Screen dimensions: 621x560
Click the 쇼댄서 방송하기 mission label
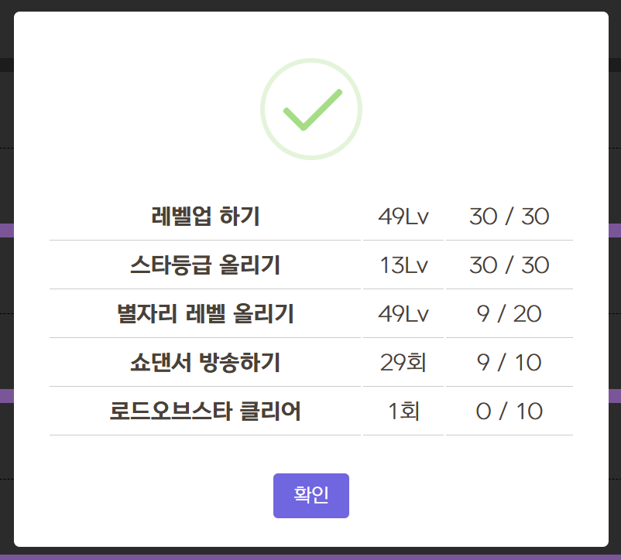pyautogui.click(x=205, y=363)
